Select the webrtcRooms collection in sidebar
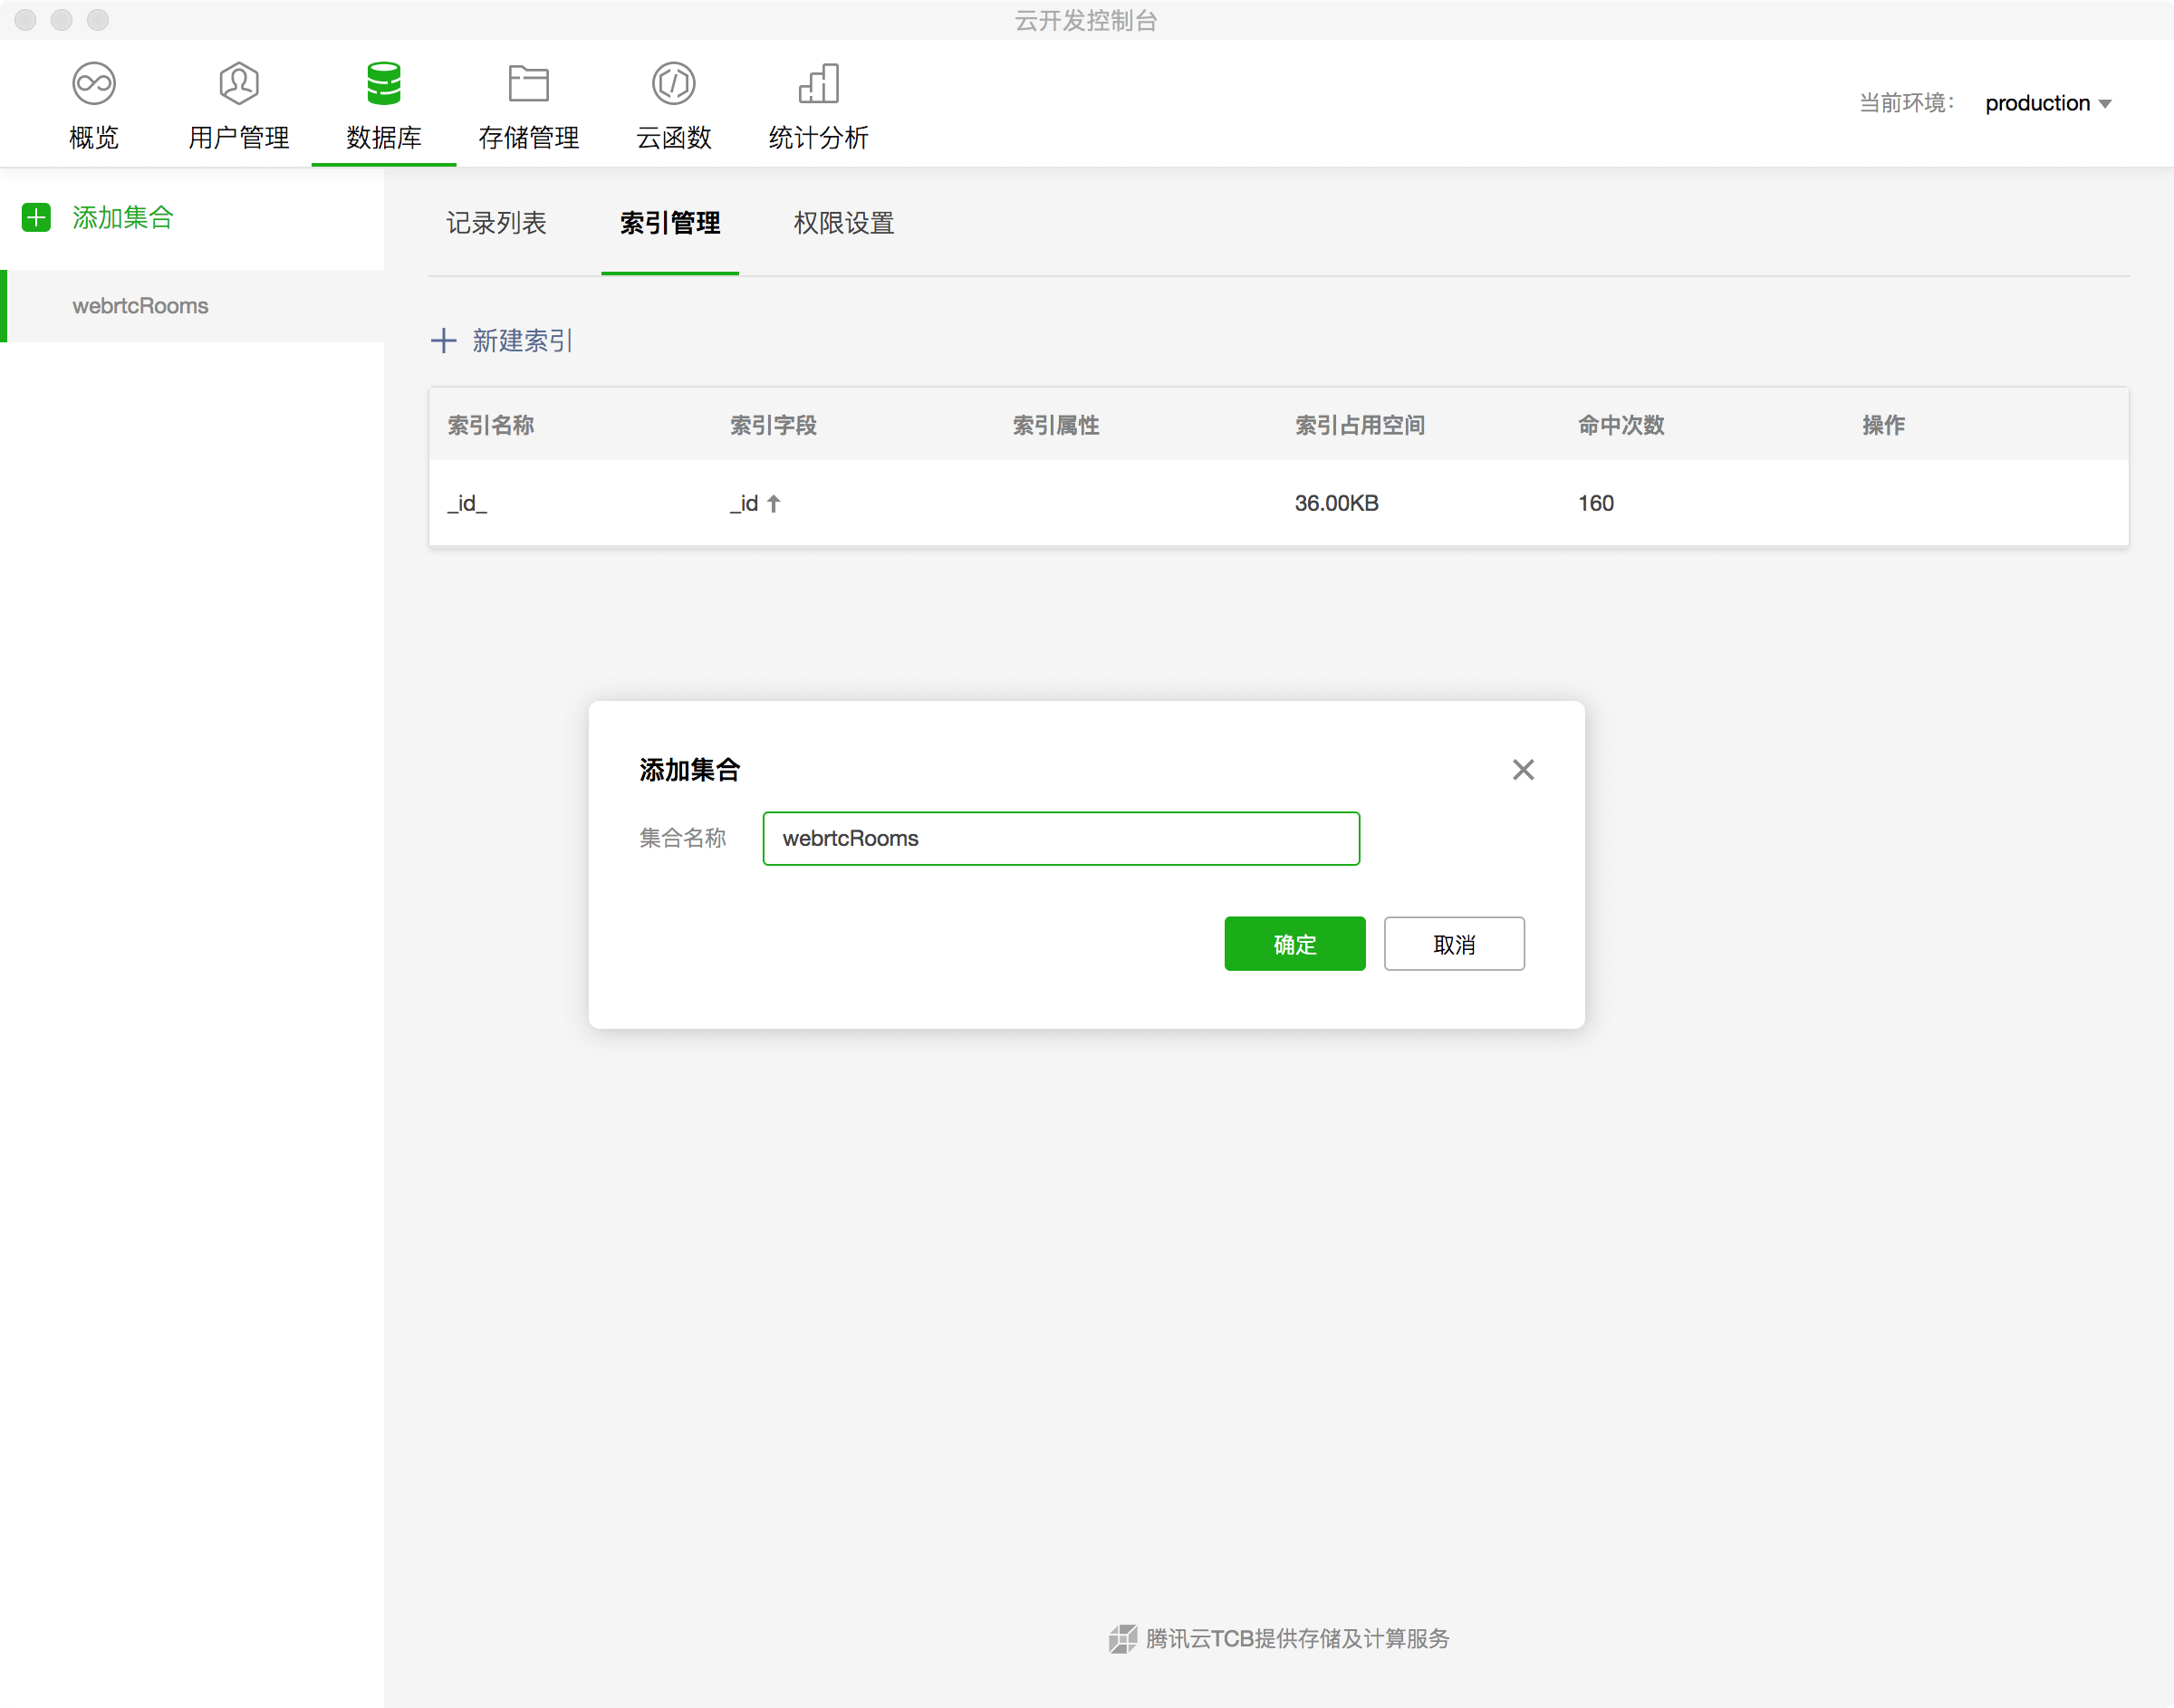The width and height of the screenshot is (2174, 1708). click(192, 306)
